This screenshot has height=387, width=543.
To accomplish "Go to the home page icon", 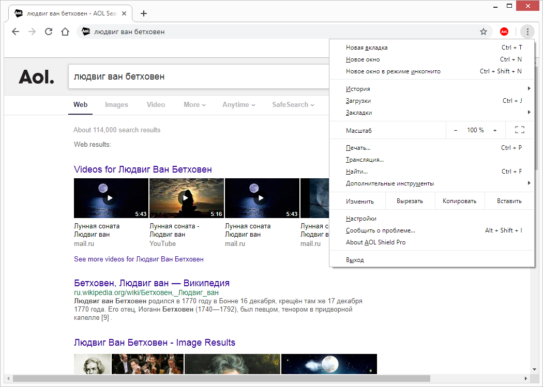I will (65, 32).
